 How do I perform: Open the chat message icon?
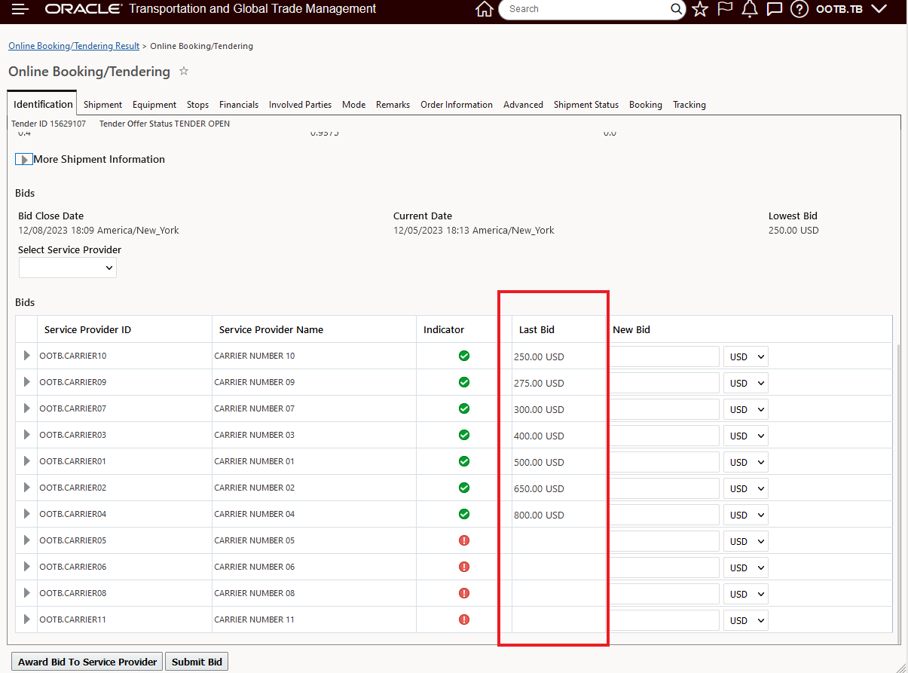point(774,9)
